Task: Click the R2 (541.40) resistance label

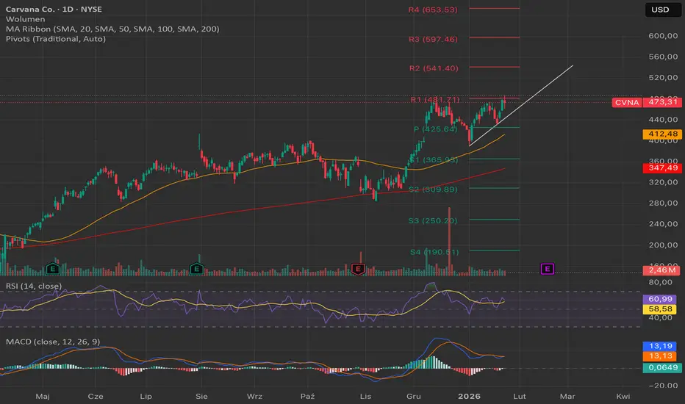Action: (x=433, y=68)
